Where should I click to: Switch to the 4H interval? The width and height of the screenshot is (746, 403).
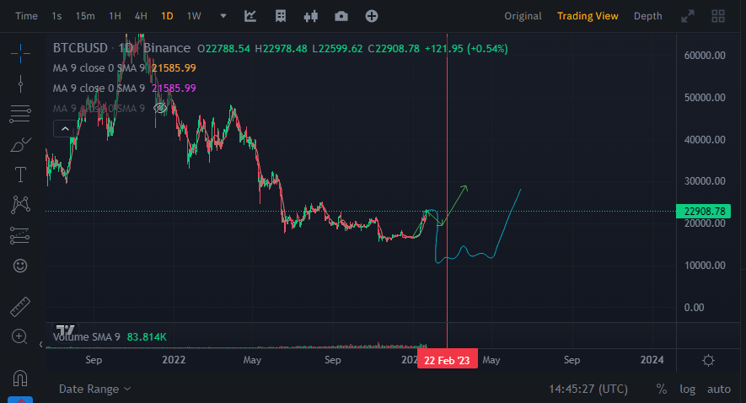141,16
